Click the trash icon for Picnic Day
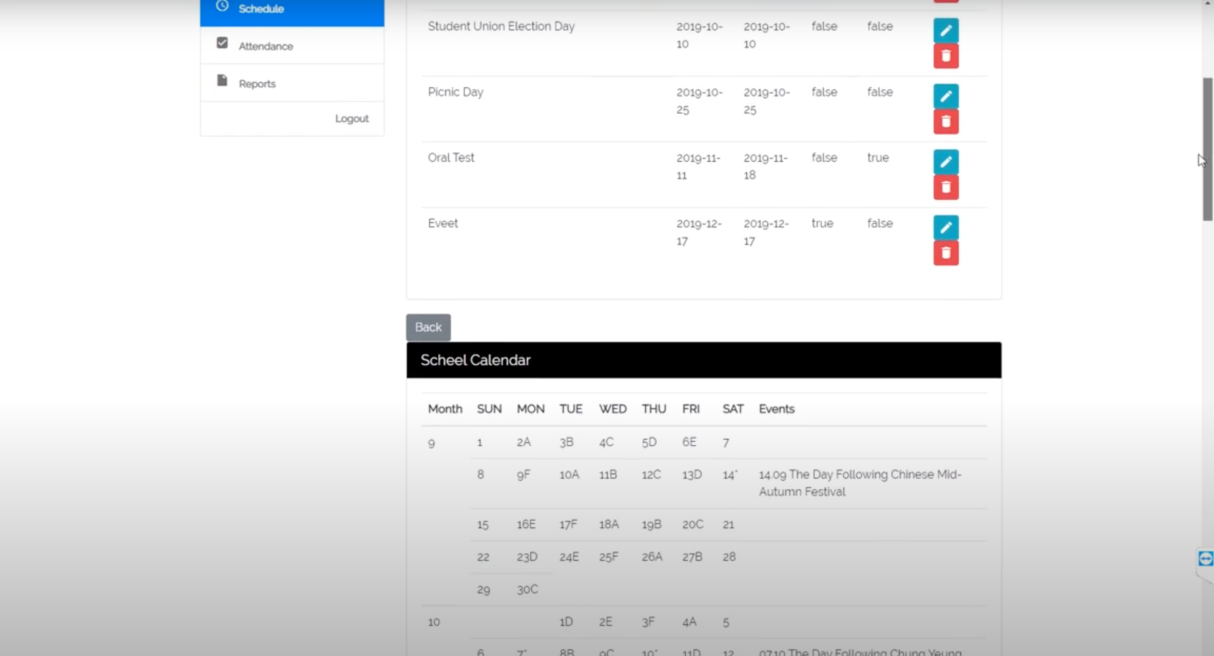This screenshot has height=656, width=1214. [946, 122]
